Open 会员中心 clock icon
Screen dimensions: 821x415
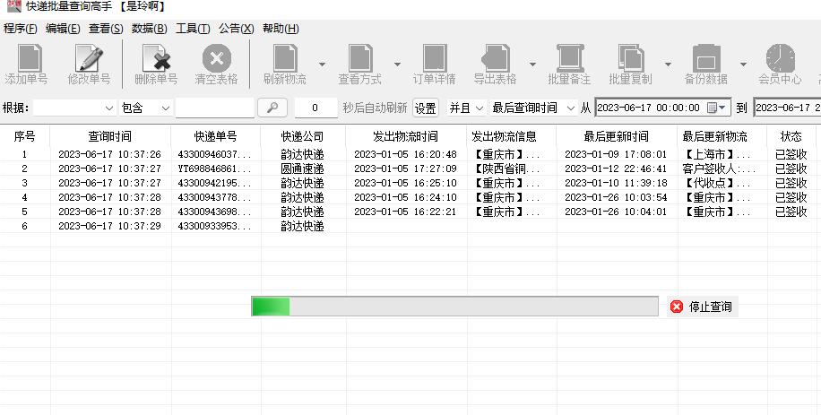[780, 57]
